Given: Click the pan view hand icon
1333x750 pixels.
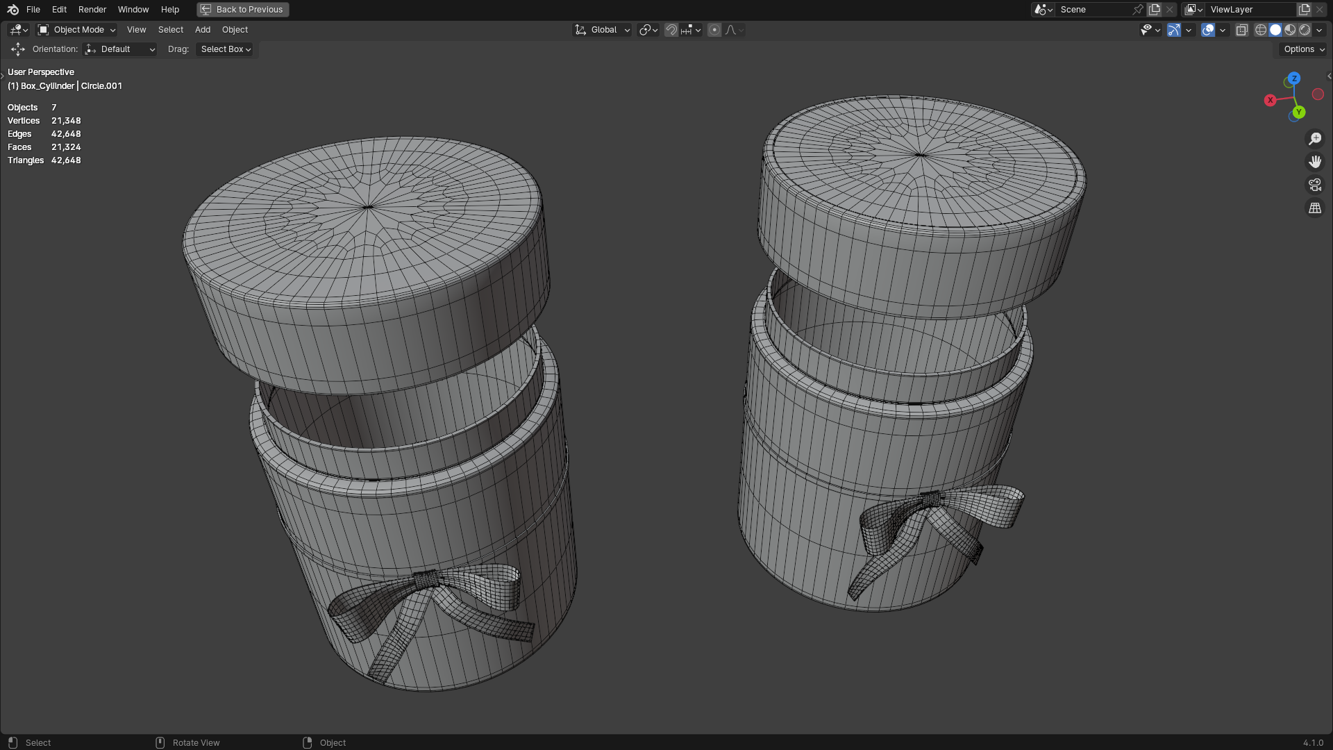Looking at the screenshot, I should click(1315, 162).
